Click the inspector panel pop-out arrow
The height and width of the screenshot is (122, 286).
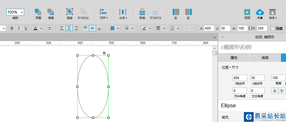tap(222, 37)
